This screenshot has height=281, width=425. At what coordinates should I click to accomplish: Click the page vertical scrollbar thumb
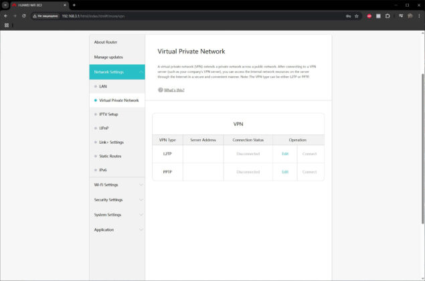coord(422,149)
